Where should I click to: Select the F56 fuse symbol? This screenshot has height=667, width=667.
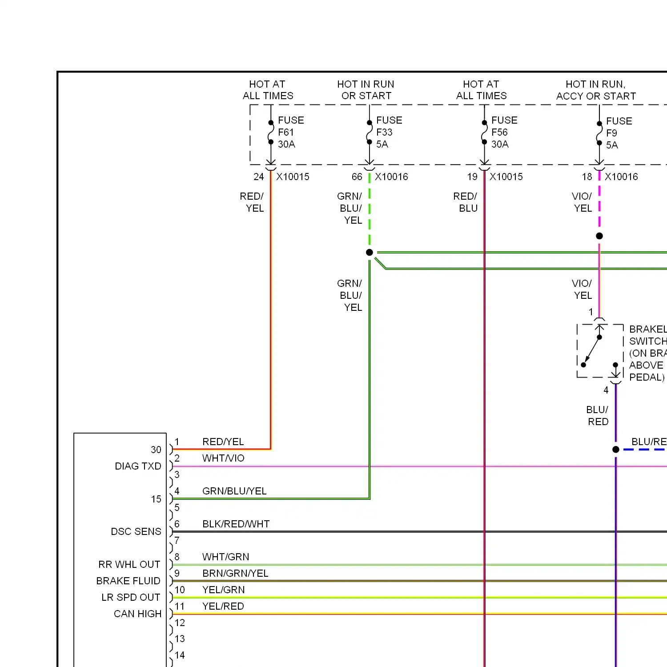point(484,132)
